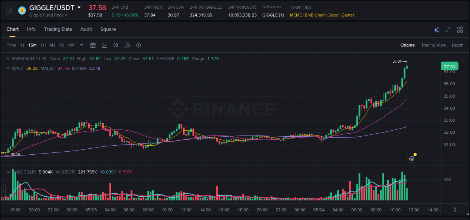Click the Vol(USDT) value 221.755K
This screenshot has height=220, width=470.
pos(87,172)
